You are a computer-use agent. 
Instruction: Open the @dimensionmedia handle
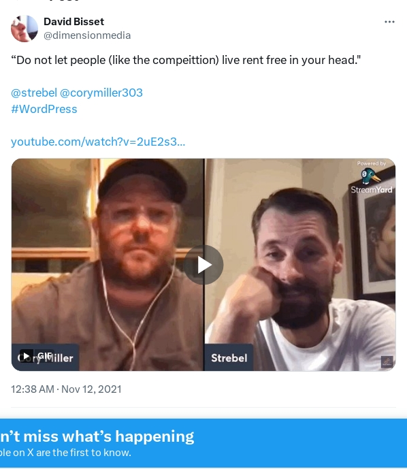(87, 35)
